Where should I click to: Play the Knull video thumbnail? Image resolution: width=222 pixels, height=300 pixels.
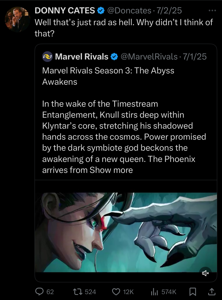click(126, 232)
